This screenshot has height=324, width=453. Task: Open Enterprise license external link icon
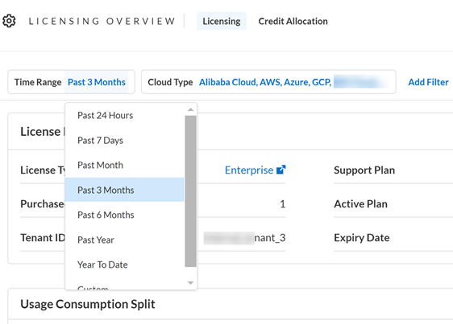pyautogui.click(x=281, y=170)
